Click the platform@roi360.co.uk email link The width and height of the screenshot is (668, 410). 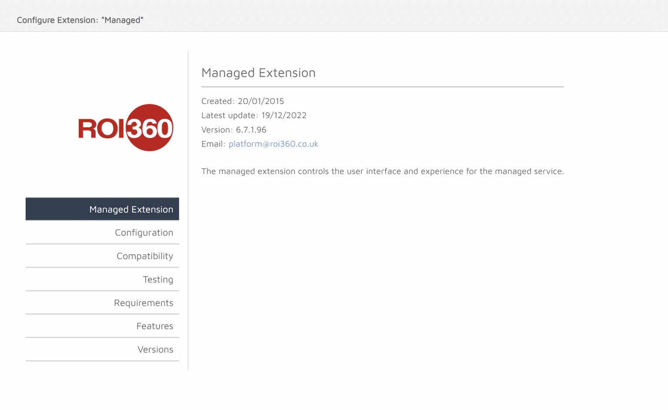tap(273, 144)
